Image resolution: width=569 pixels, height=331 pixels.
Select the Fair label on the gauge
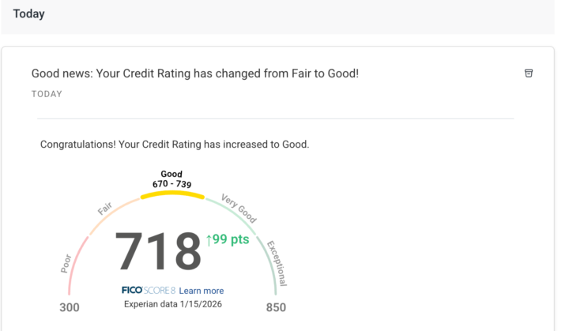pyautogui.click(x=105, y=209)
